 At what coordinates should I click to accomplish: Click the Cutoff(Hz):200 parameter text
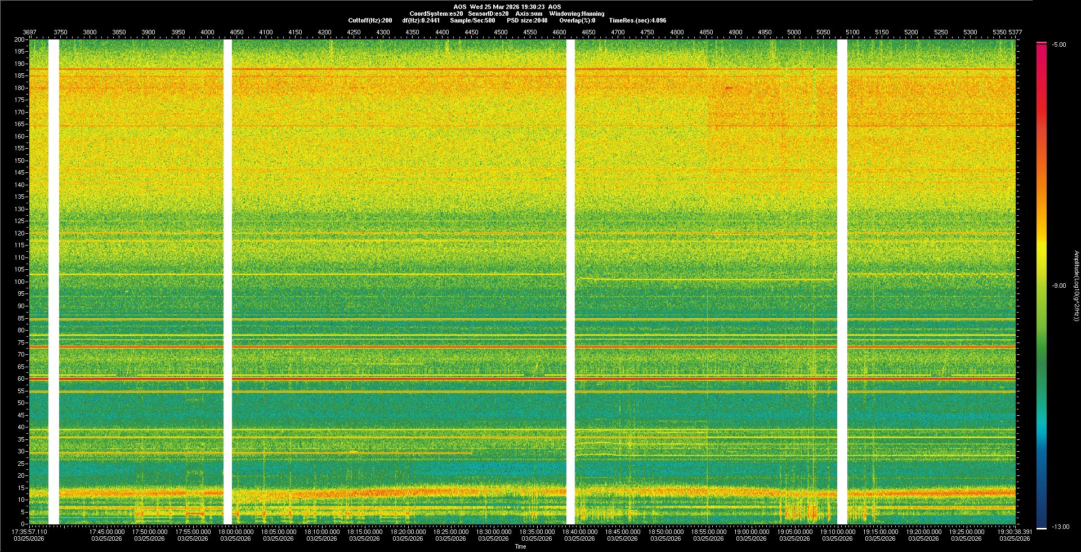[x=370, y=20]
